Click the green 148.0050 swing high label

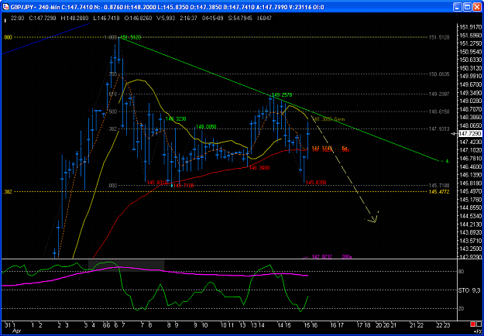tap(206, 126)
